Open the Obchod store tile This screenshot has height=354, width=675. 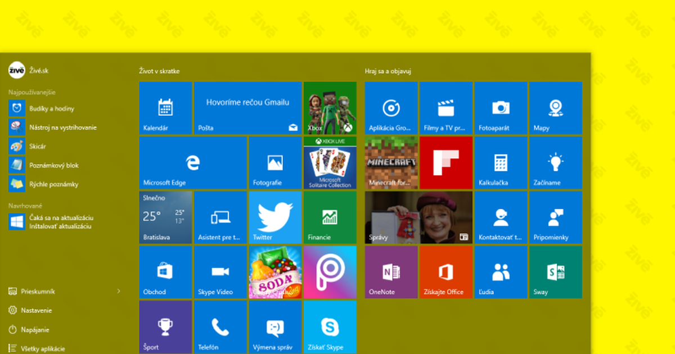pyautogui.click(x=165, y=271)
